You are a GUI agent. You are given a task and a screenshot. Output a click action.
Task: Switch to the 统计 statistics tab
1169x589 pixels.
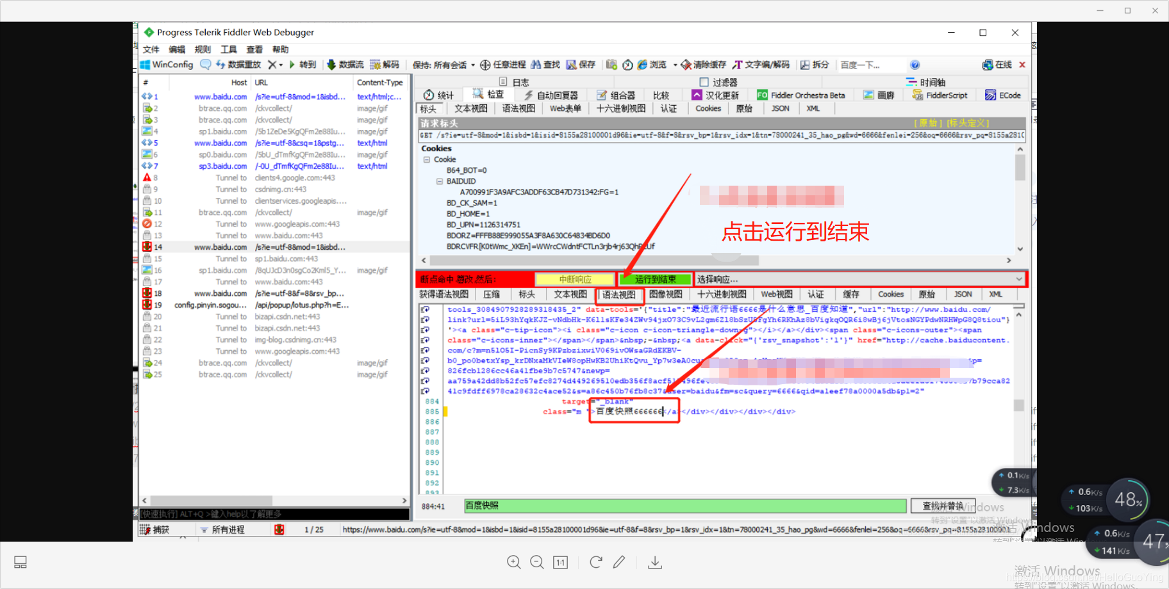[x=438, y=95]
